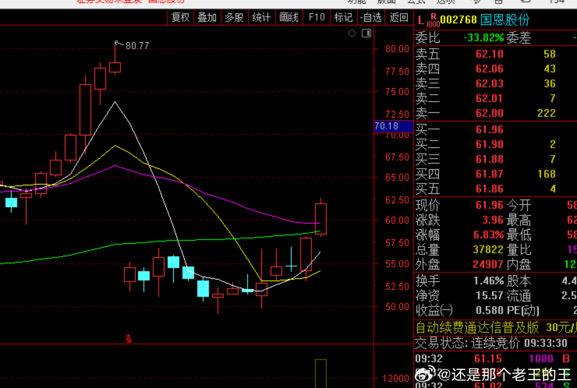Click the 现价 value 61.96
Image resolution: width=577 pixels, height=388 pixels.
click(x=490, y=205)
